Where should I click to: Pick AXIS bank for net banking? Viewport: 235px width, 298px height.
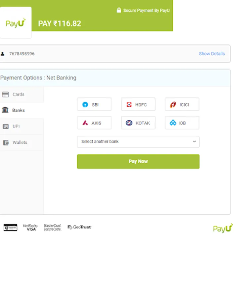(94, 123)
